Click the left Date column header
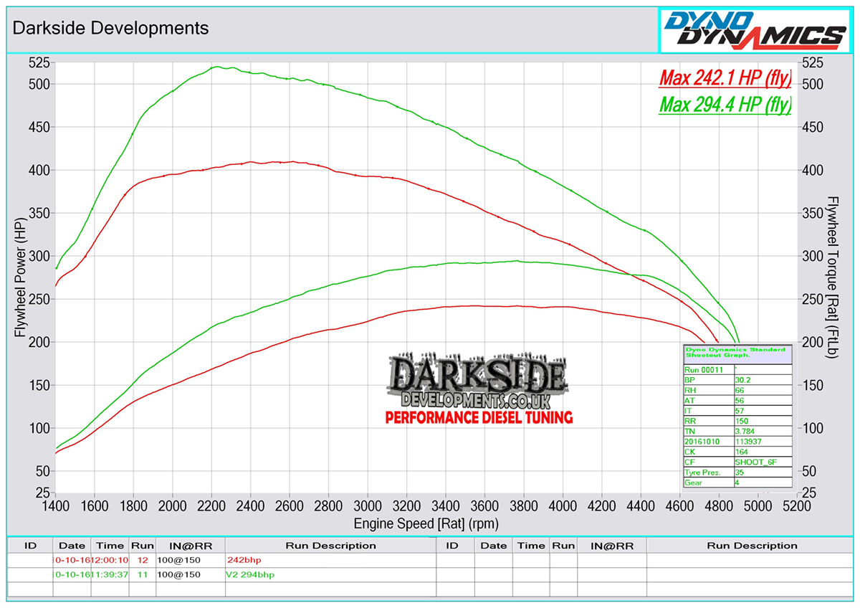The height and width of the screenshot is (608, 860). click(x=72, y=546)
